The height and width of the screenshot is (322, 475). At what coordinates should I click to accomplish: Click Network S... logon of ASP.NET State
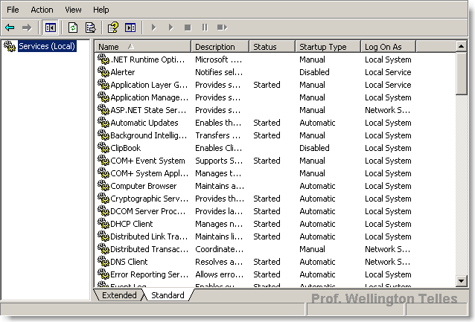pos(387,110)
